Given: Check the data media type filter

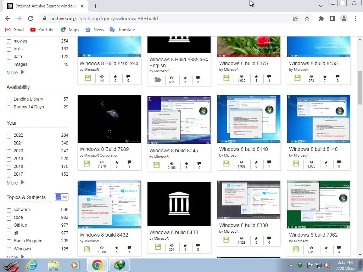Looking at the screenshot, I should point(9,57).
